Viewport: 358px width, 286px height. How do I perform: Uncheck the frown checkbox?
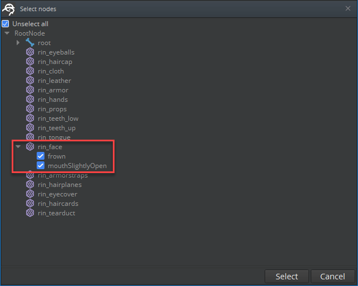(x=41, y=156)
